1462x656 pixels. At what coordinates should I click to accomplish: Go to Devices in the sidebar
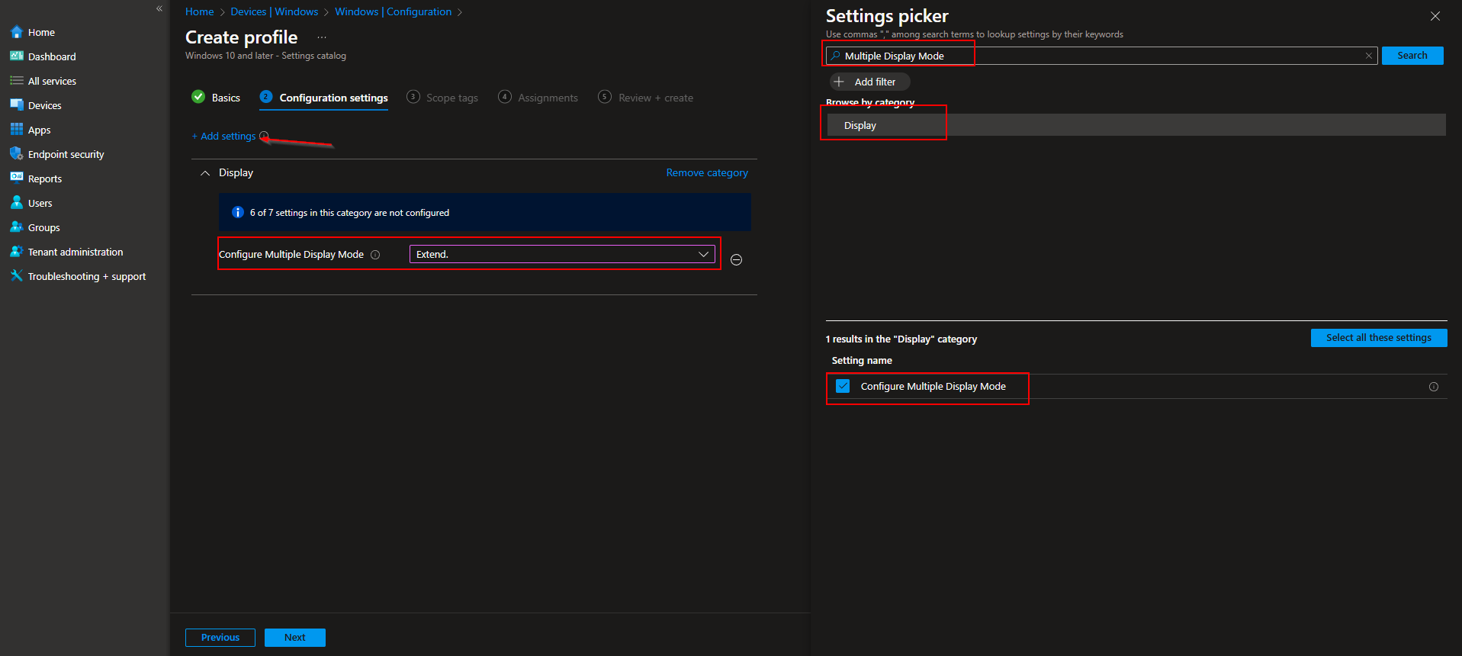pos(44,105)
